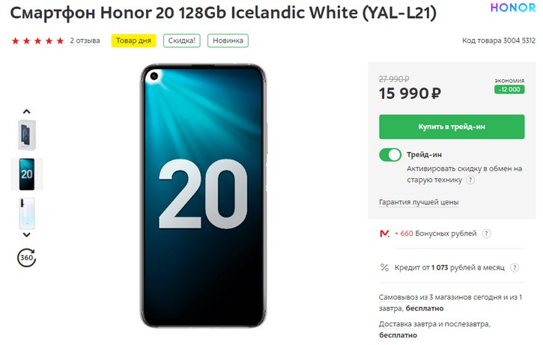Viewport: 543px width, 345px height.
Task: Select the Товар дня tag
Action: pyautogui.click(x=133, y=40)
